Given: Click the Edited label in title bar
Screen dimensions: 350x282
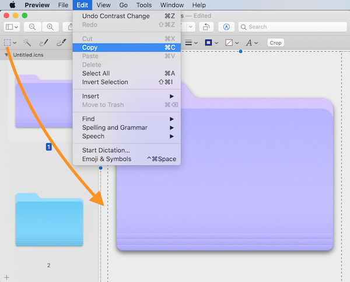Looking at the screenshot, I should tap(202, 16).
